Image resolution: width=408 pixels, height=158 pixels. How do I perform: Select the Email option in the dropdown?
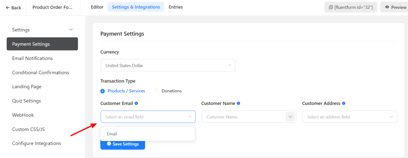tap(112, 134)
